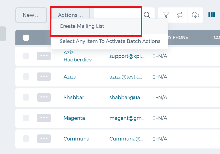Toggle the select-all header checkbox
Screen dimensions: 220x154
click(26, 38)
